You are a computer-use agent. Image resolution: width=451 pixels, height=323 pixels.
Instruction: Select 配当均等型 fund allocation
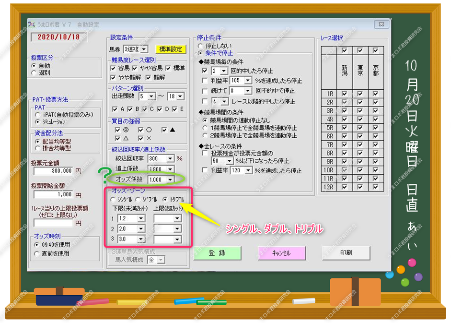[37, 141]
